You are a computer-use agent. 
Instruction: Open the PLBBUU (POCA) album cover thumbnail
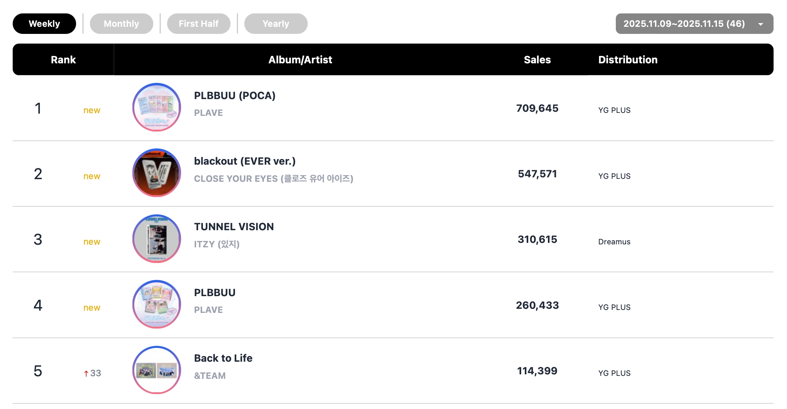coord(157,107)
